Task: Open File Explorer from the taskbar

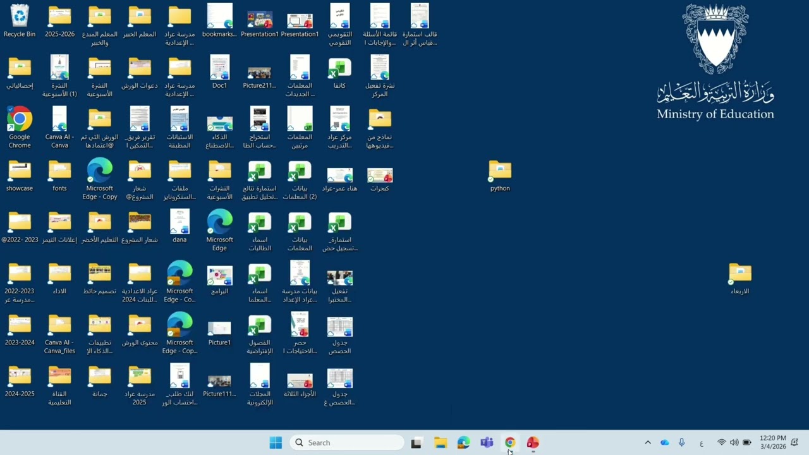Action: 441,442
